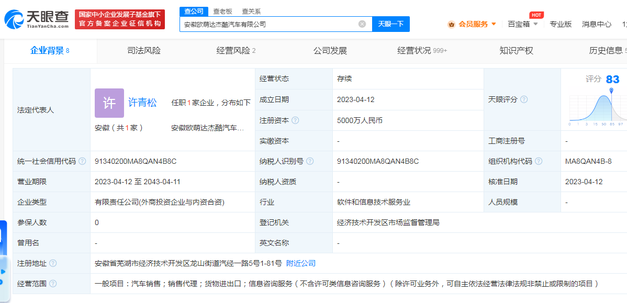Click the 营业期限 value 2023-04-12 至 2043-04-11
The height and width of the screenshot is (303, 627).
pos(138,182)
